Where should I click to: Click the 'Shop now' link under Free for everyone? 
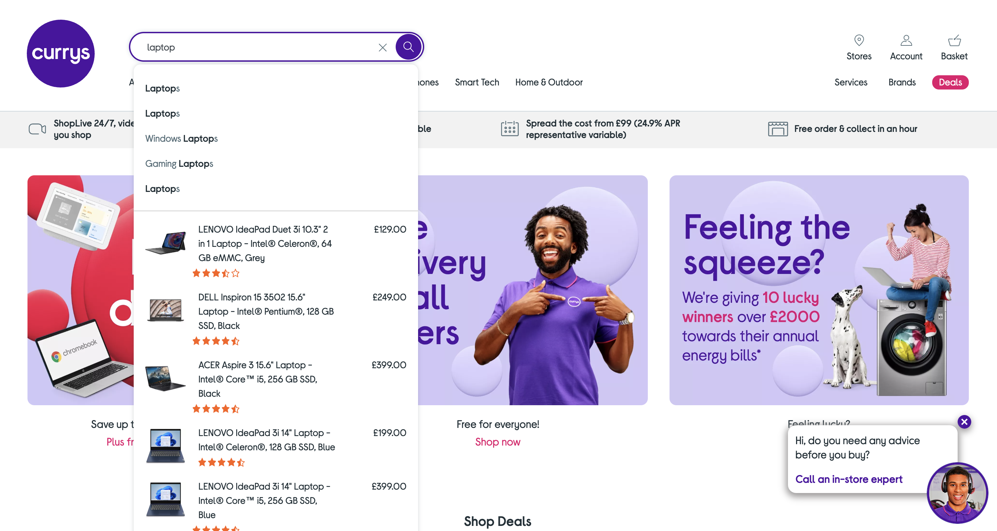[x=498, y=442]
